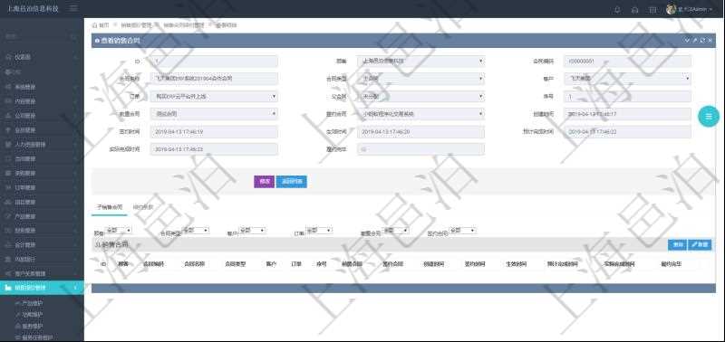Open the notifications bell icon
Screen dimensions: 725x342
pyautogui.click(x=617, y=9)
